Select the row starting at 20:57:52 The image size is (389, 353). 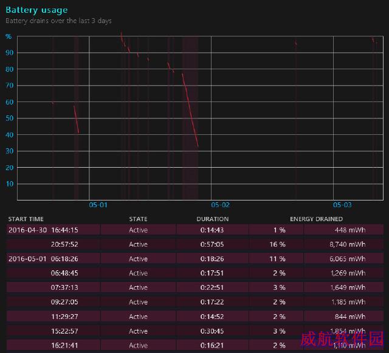tap(195, 244)
